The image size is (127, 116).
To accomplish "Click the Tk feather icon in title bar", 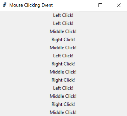I will (x=5, y=5).
